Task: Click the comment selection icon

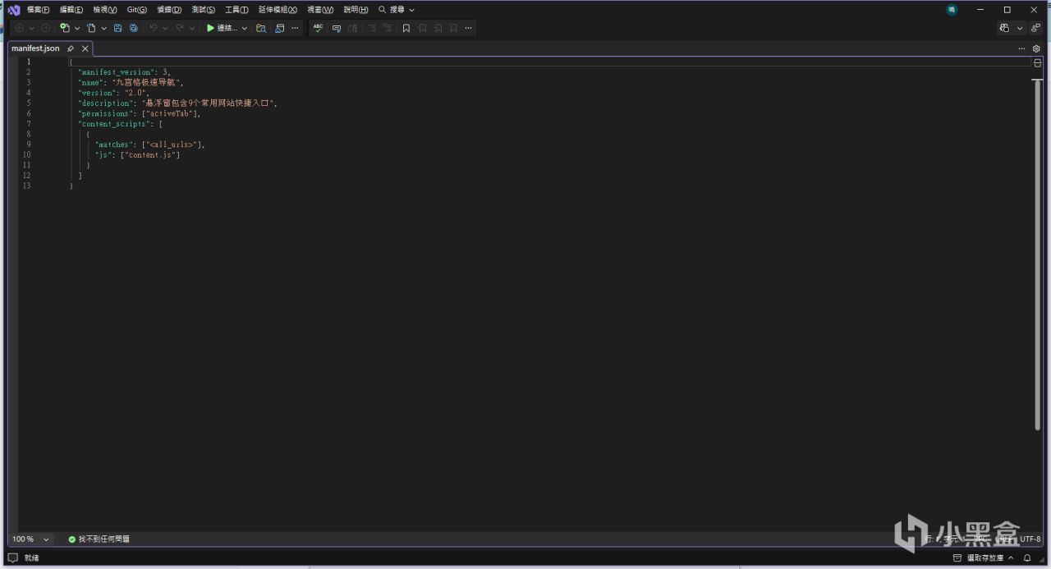Action: pyautogui.click(x=336, y=28)
